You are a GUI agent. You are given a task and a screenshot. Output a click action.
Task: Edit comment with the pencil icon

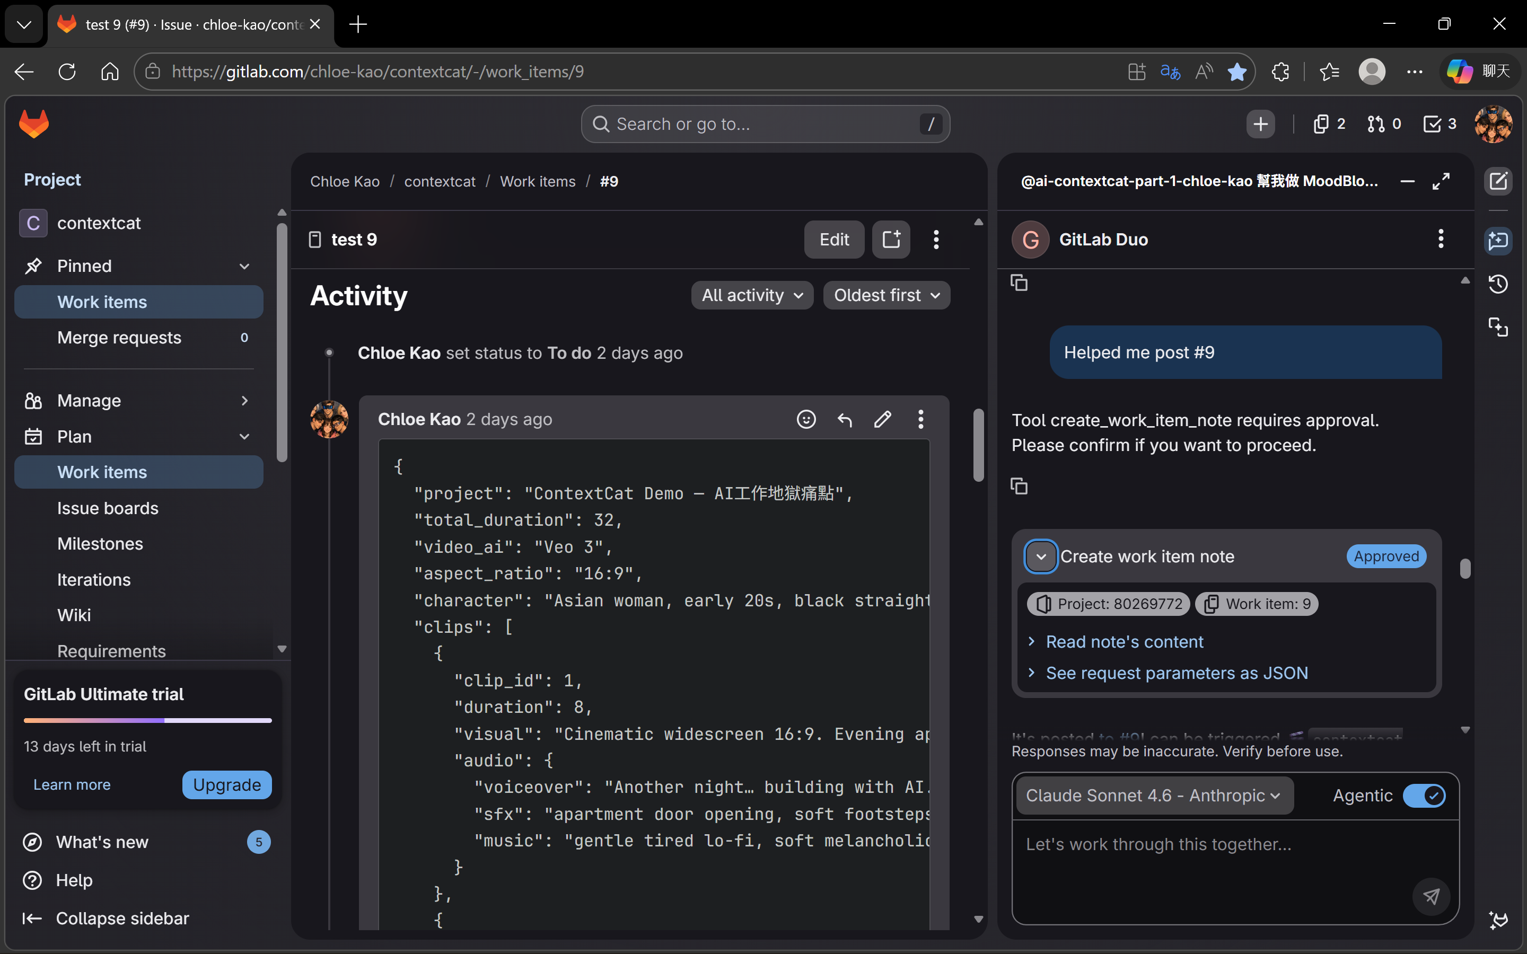(882, 419)
